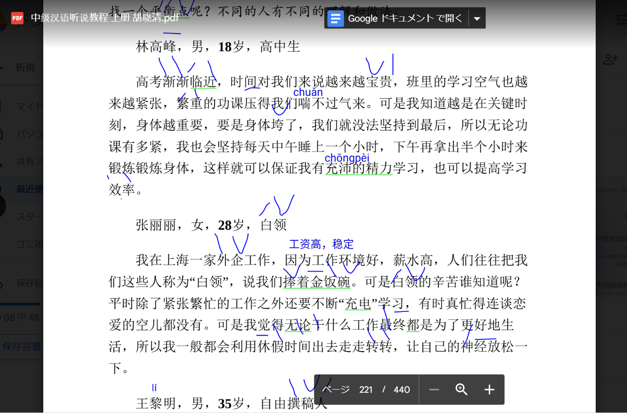Viewport: 627px width, 413px height.
Task: Open the Google ドキュメントで開く dropdown arrow
Action: [477, 18]
